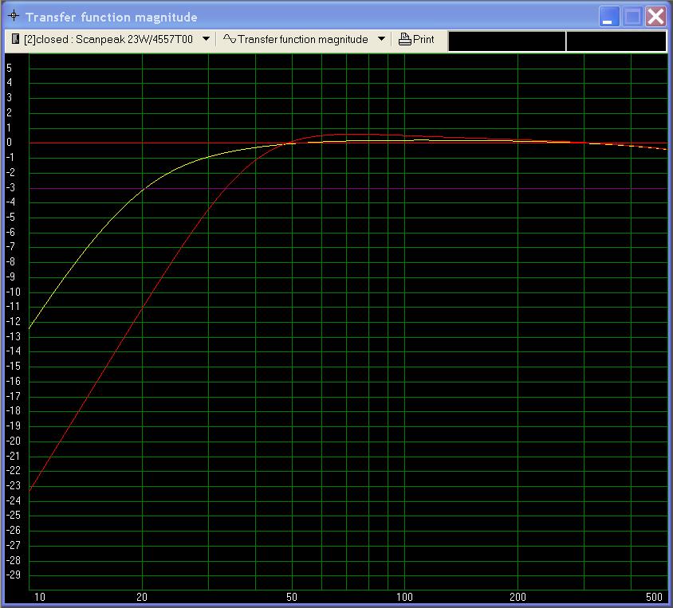Select the "[2]closed : Scanpeak 23W/4557T00" driver label
The height and width of the screenshot is (608, 673).
[x=108, y=39]
